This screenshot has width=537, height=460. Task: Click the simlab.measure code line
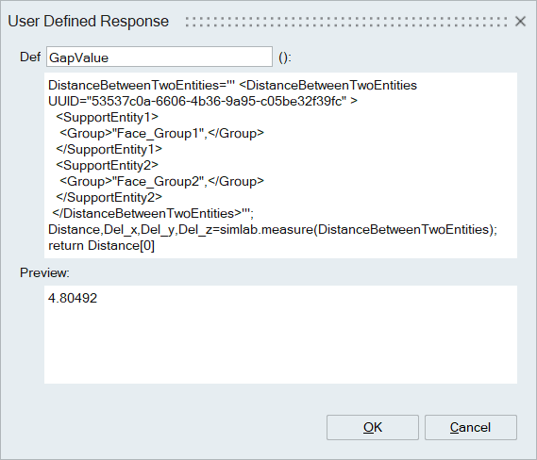point(273,229)
